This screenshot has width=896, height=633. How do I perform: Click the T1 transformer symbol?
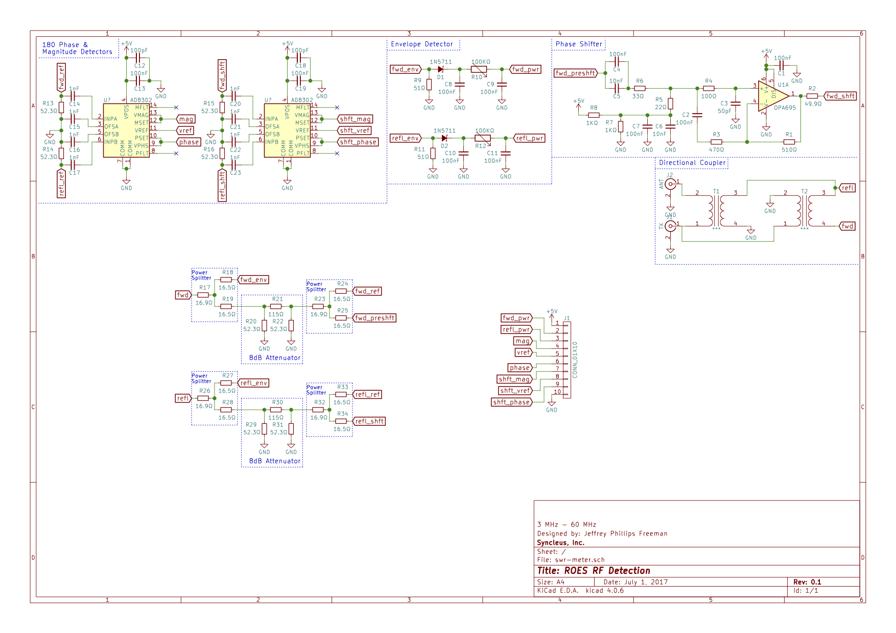coord(716,211)
